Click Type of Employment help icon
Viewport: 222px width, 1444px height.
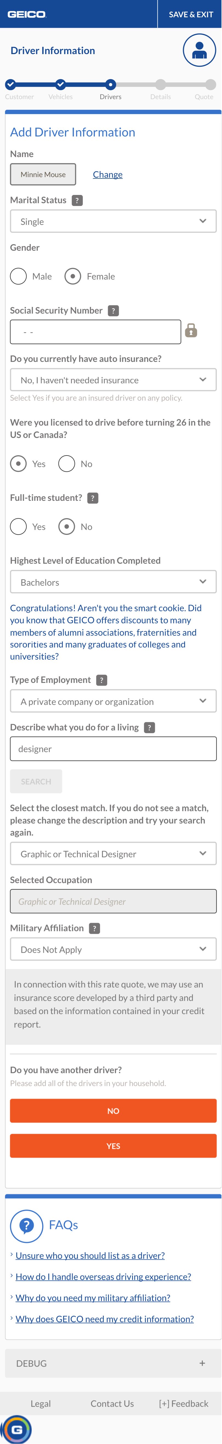102,680
